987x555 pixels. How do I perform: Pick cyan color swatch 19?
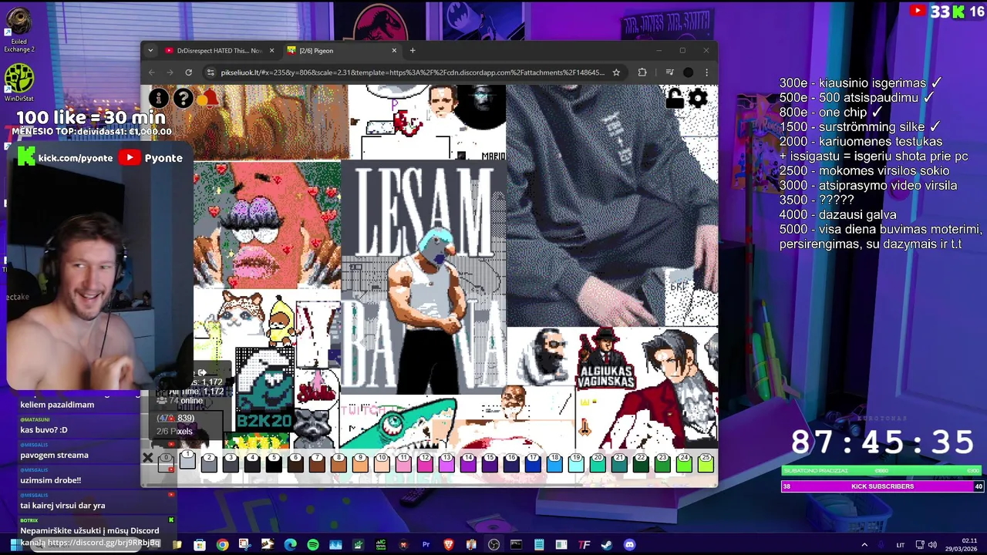pyautogui.click(x=576, y=462)
